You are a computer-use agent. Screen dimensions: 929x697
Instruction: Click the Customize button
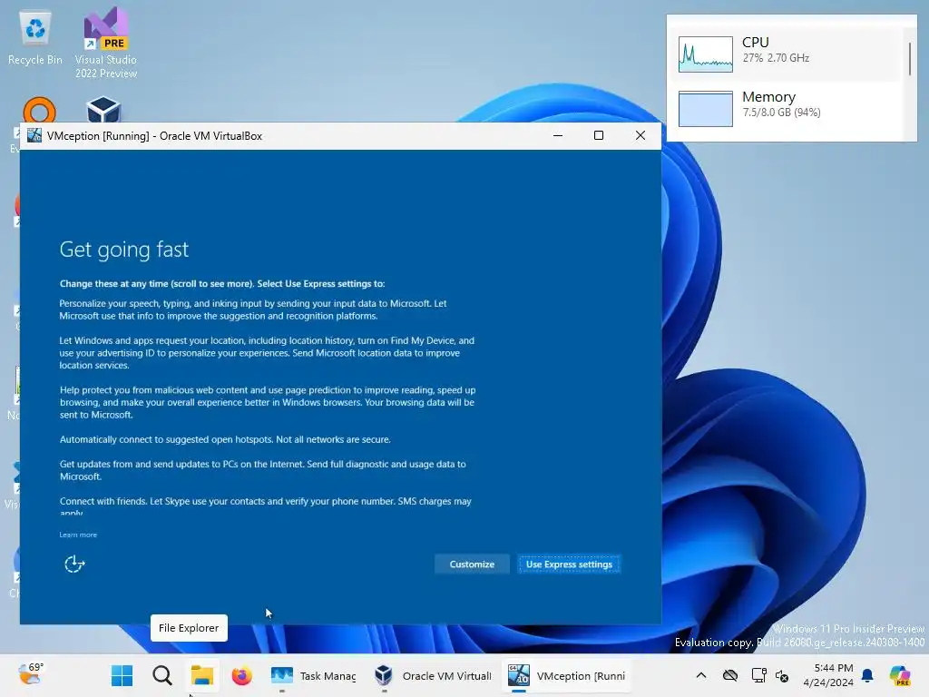tap(472, 564)
